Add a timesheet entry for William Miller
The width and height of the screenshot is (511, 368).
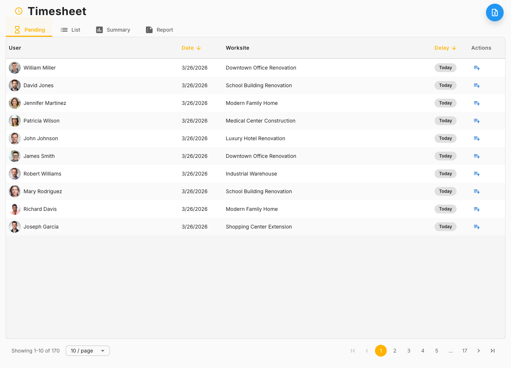click(x=477, y=68)
